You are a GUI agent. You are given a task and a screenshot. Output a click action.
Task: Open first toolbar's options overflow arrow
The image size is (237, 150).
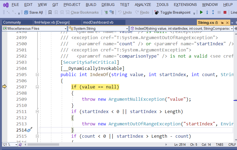(x=19, y=13)
